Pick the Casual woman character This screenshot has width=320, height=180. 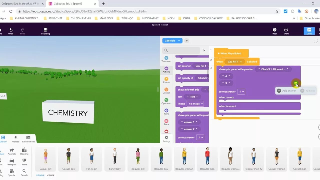pyautogui.click(x=277, y=159)
